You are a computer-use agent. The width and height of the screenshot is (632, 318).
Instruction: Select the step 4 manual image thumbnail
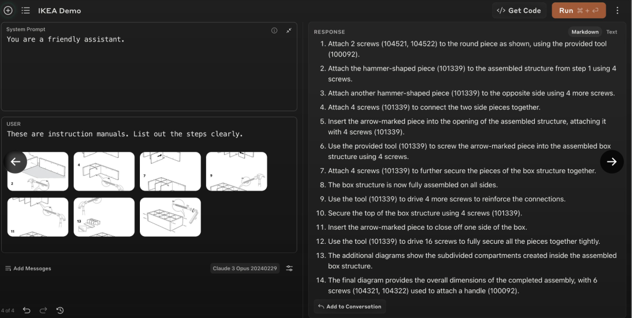[x=104, y=171]
